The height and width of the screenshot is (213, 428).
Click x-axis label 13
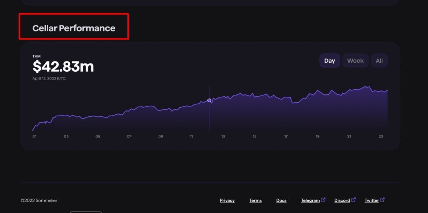pos(223,137)
